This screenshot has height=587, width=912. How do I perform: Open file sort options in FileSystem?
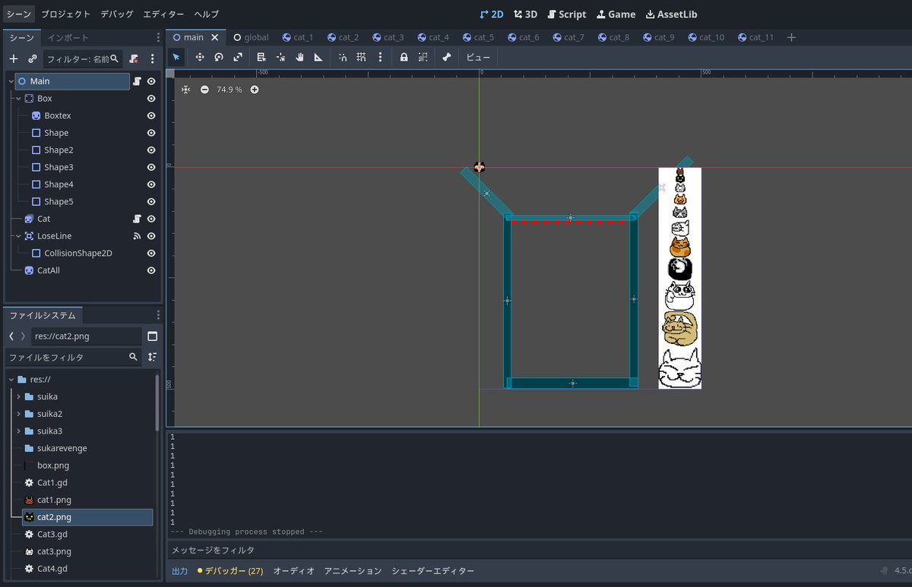click(153, 357)
